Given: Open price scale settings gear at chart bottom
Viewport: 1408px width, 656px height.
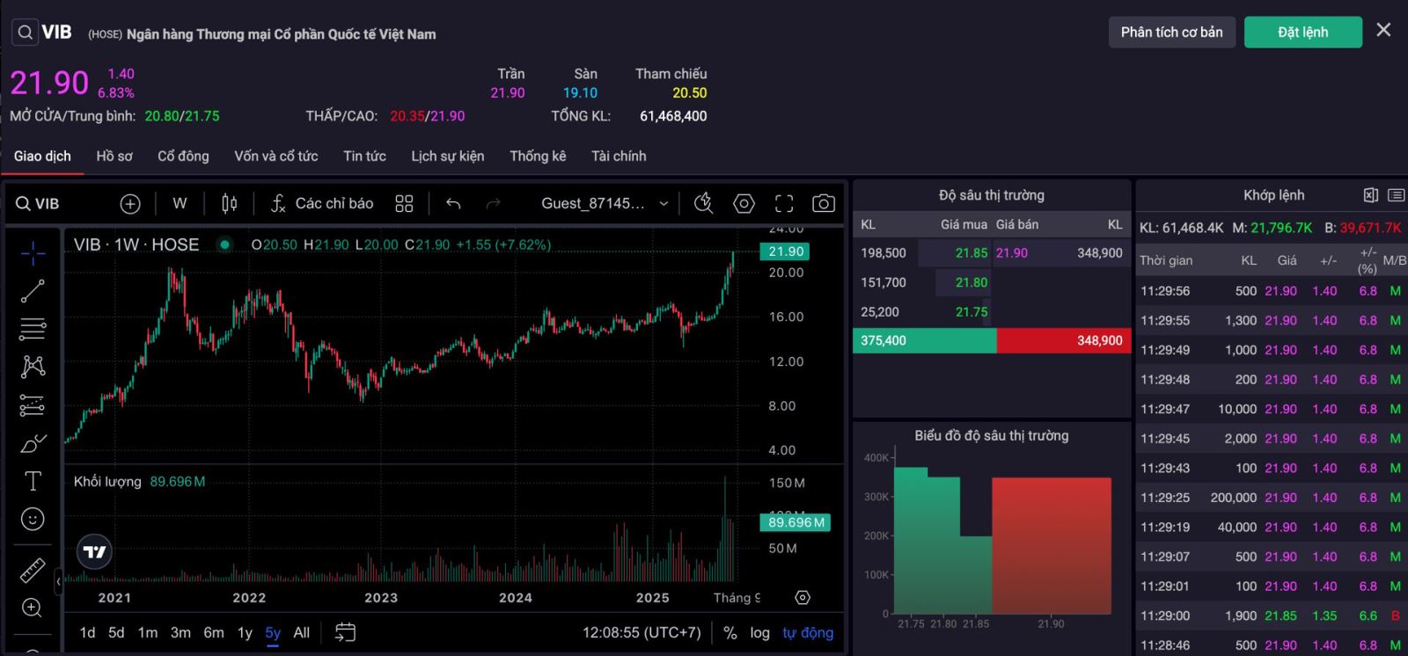Looking at the screenshot, I should click(x=803, y=598).
